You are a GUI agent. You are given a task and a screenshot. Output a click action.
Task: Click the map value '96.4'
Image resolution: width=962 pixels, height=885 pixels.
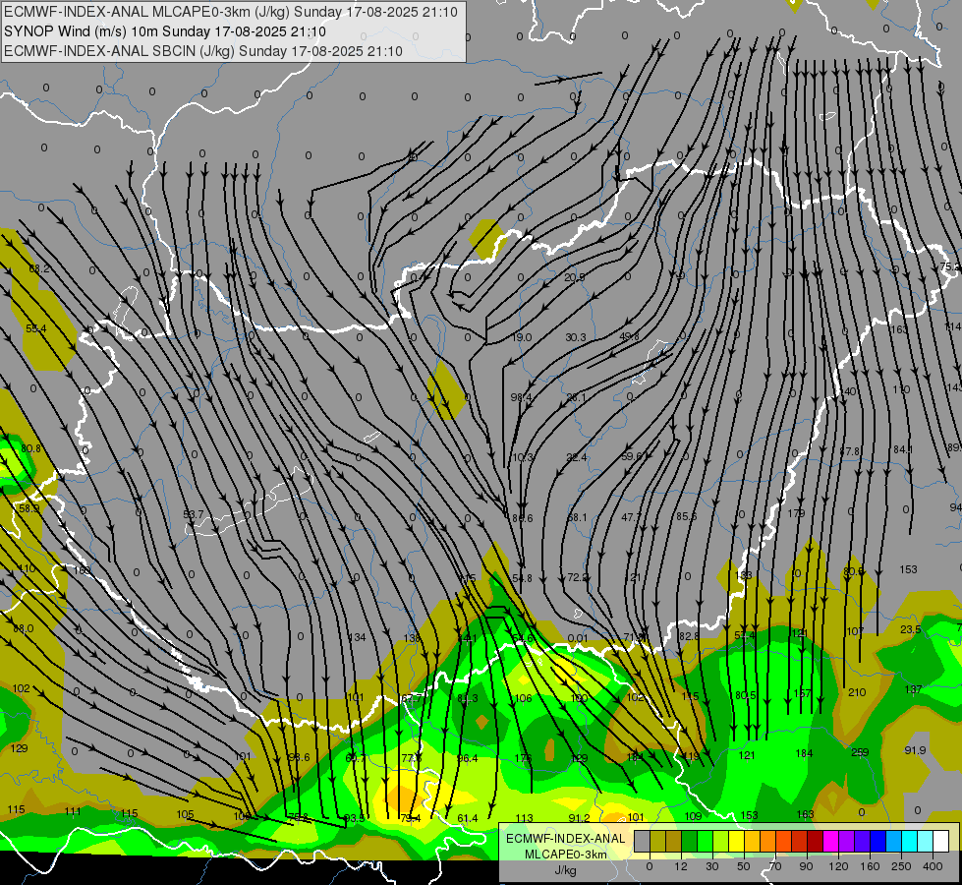468,758
